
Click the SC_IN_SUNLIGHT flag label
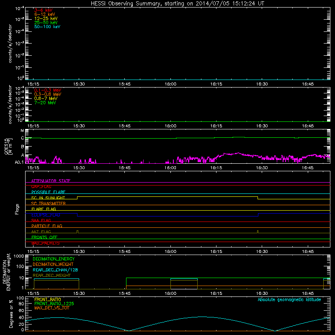(48, 198)
